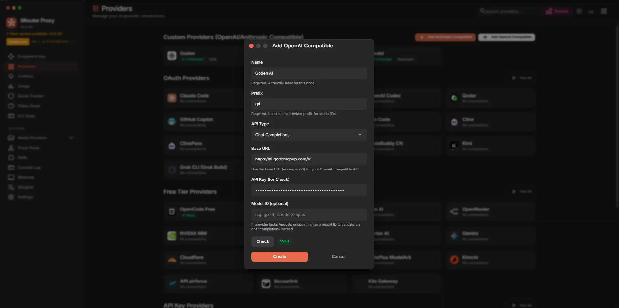Screen dimensions: 619x308
Task: Click the ClinePass provider icon
Action: (x=172, y=146)
